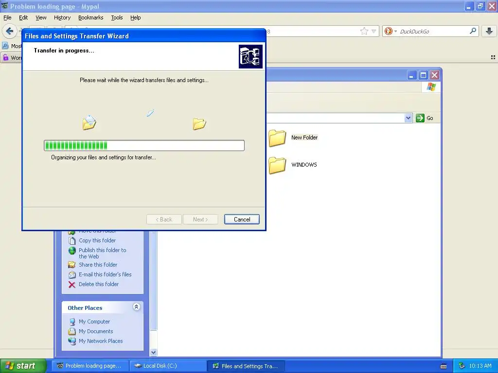Open the address bar dropdown in Local Disk window
Image resolution: width=498 pixels, height=373 pixels.
[x=408, y=118]
